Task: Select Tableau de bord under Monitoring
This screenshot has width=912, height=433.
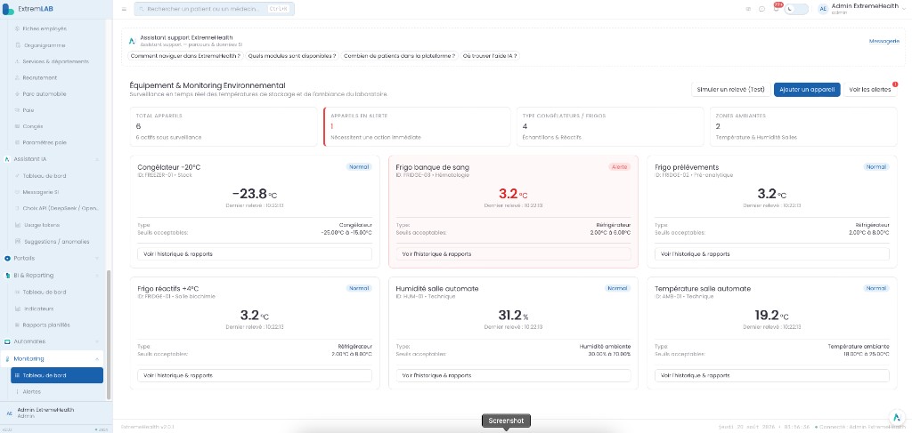Action: 57,375
